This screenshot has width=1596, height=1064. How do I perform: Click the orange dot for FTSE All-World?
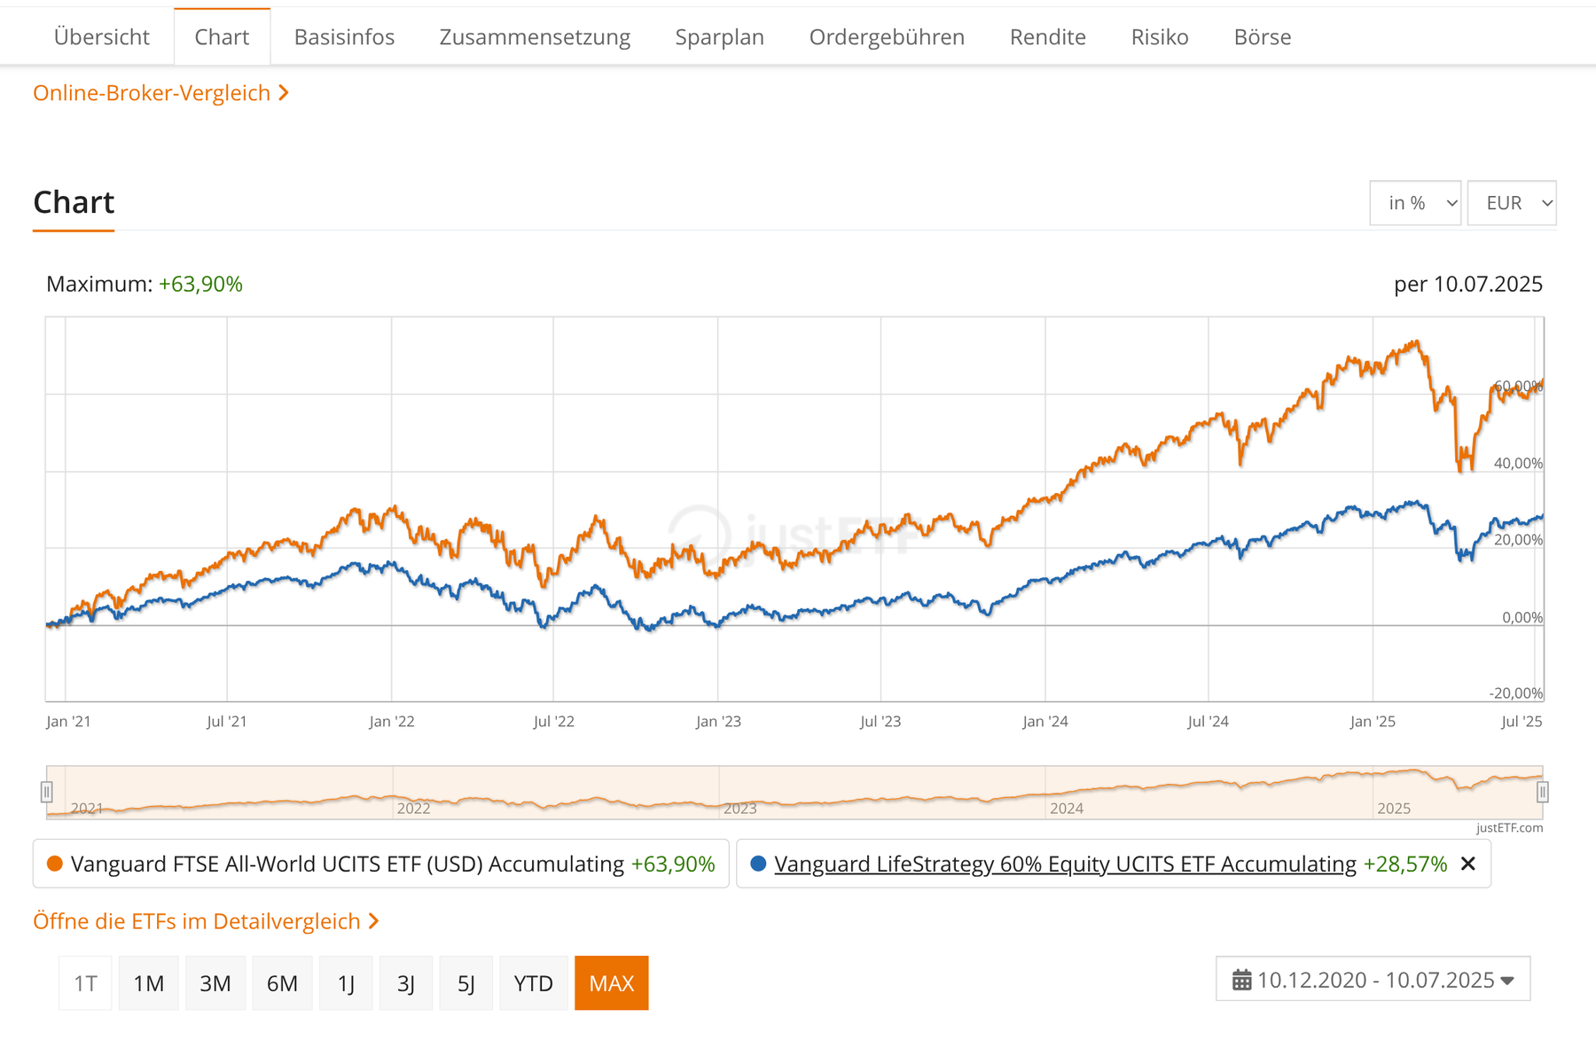[55, 864]
